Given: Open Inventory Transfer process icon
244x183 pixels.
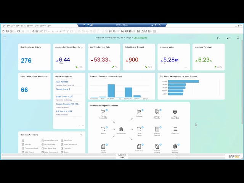Looking at the screenshot, I should coord(157,112).
